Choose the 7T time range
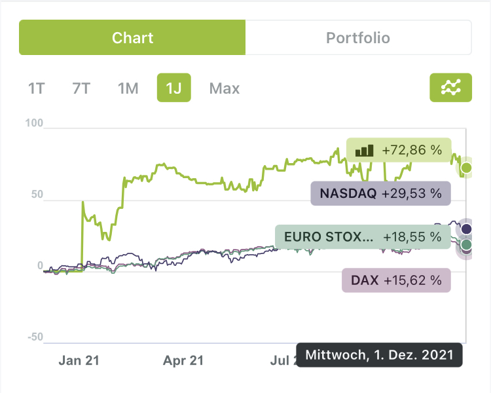The width and height of the screenshot is (491, 393). [x=81, y=88]
